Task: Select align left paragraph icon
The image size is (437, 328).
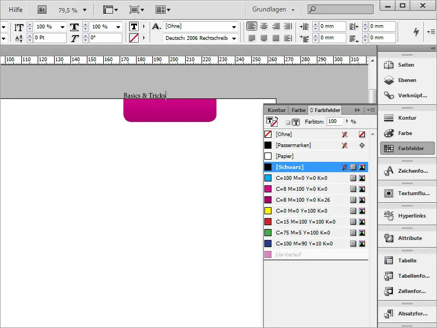Action: [252, 26]
